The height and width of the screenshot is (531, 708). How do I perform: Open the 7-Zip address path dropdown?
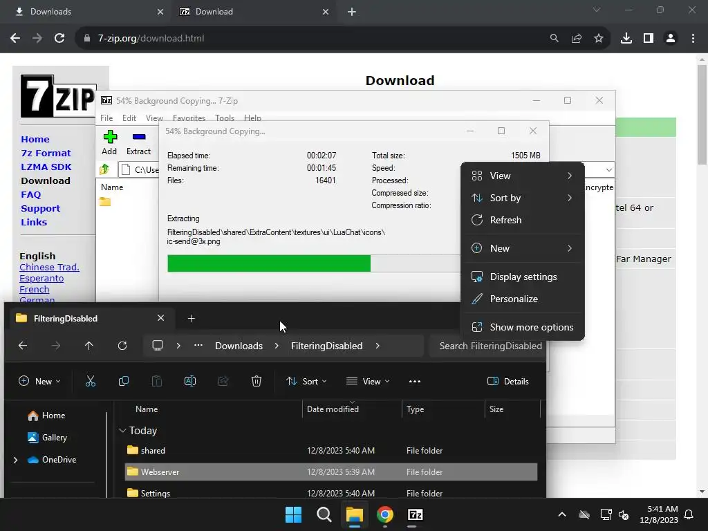coord(608,170)
